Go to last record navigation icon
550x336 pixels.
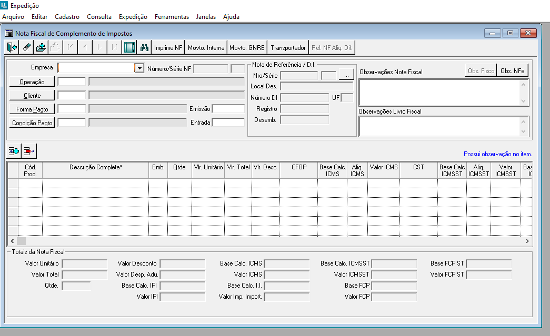114,47
